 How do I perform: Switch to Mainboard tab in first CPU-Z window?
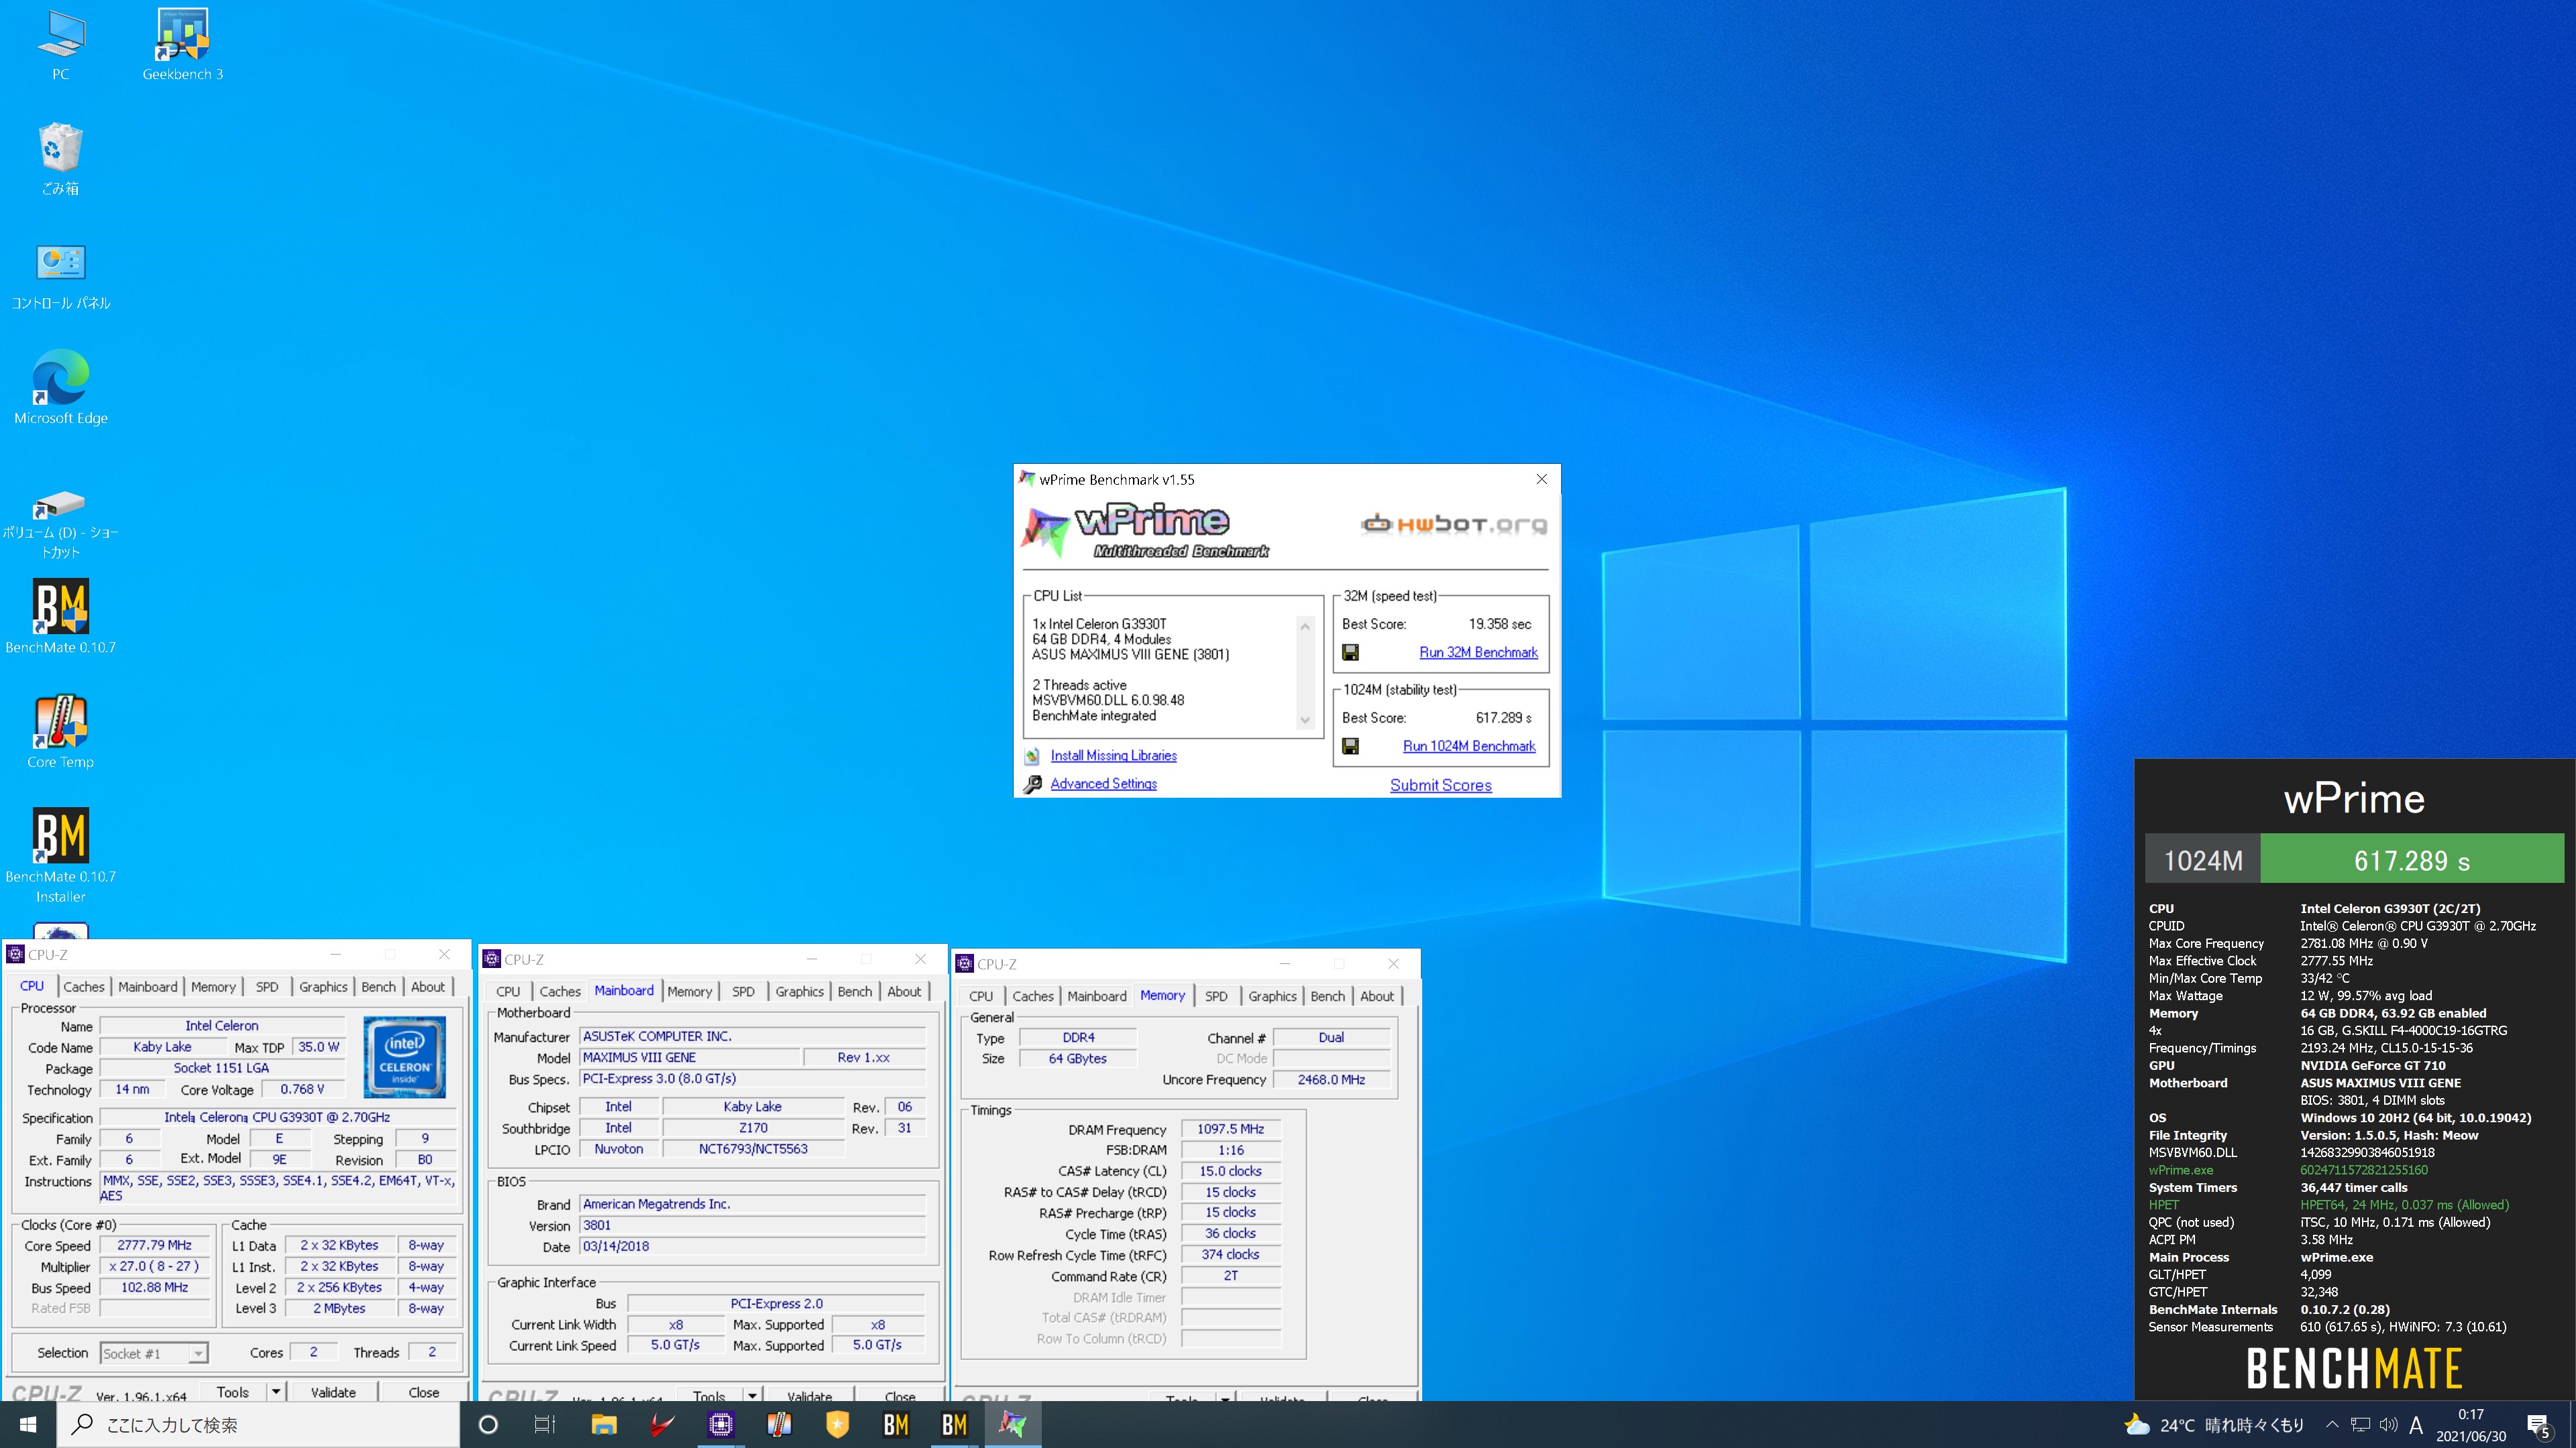point(147,986)
